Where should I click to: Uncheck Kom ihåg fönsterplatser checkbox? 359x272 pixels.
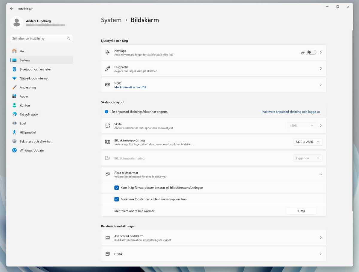point(117,188)
